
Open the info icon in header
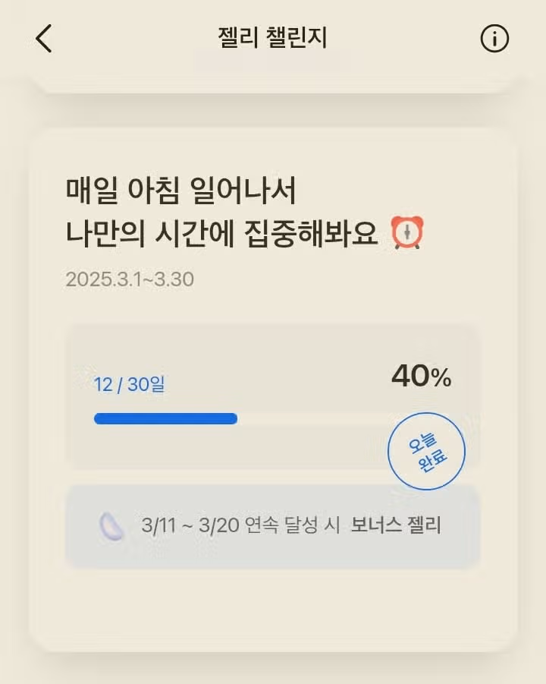pos(494,39)
